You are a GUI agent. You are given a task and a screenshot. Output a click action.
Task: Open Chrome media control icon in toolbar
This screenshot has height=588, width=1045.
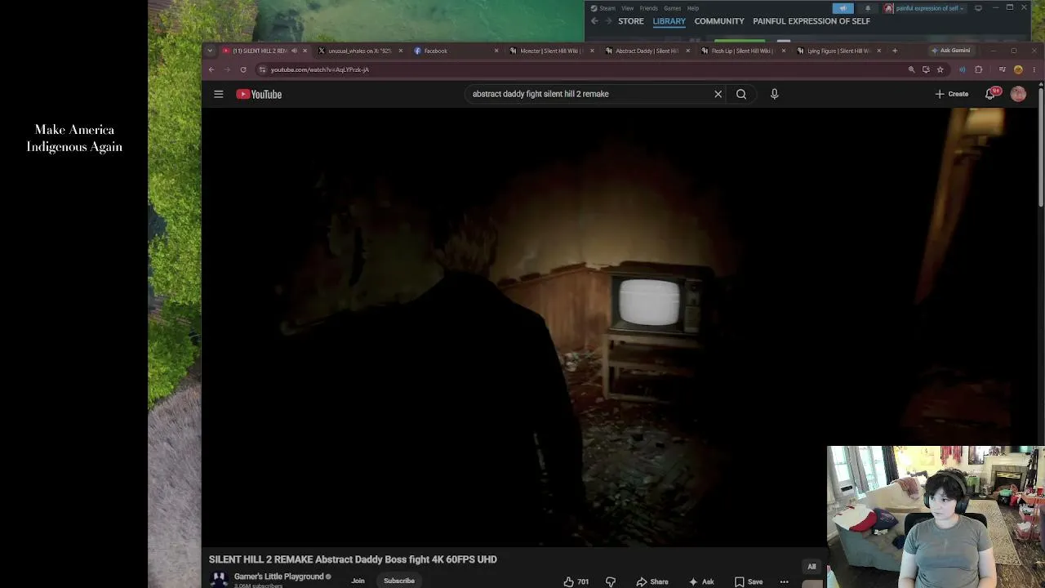pyautogui.click(x=1003, y=69)
